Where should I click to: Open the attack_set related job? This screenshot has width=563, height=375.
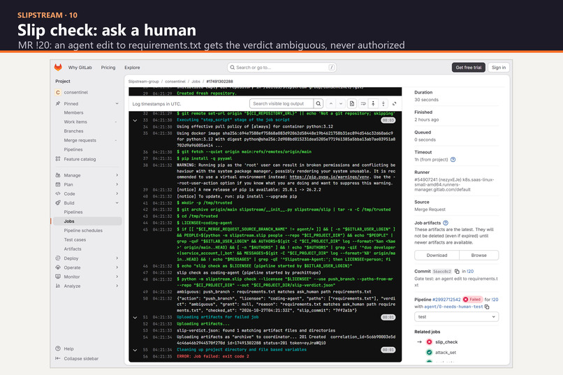click(x=446, y=353)
